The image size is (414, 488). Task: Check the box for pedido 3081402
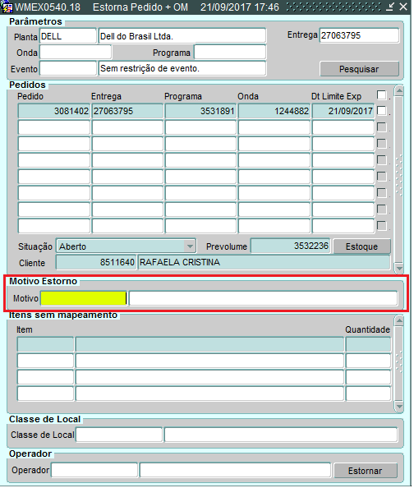click(382, 111)
